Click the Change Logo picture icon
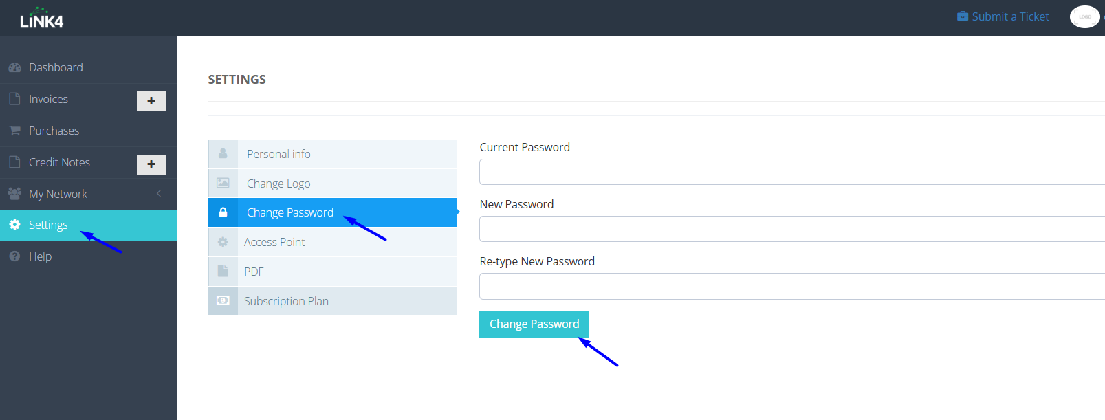The image size is (1105, 420). point(223,184)
